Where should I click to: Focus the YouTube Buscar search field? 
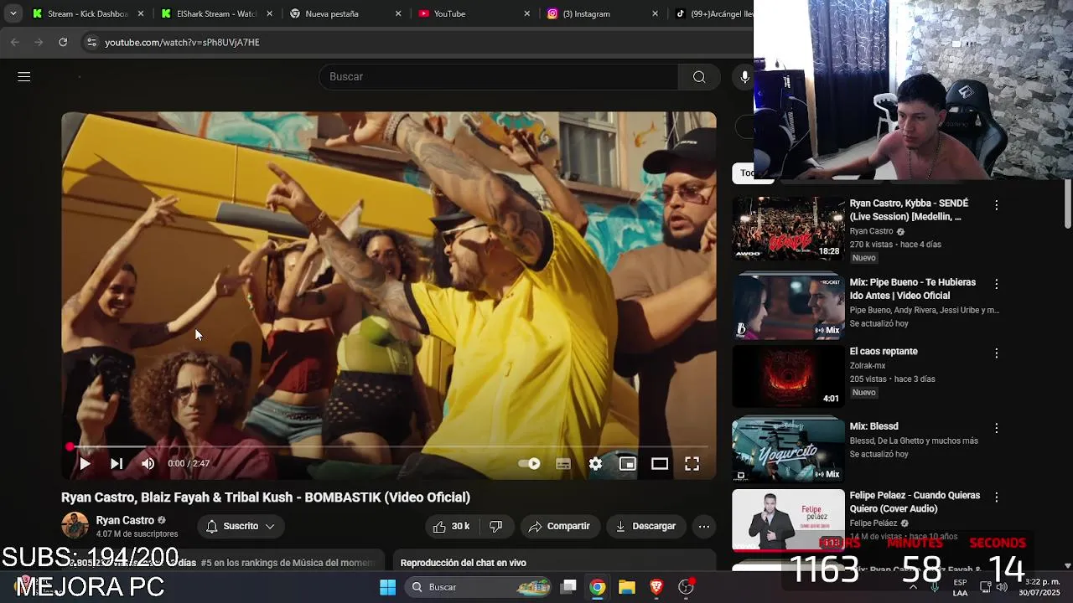coord(498,76)
